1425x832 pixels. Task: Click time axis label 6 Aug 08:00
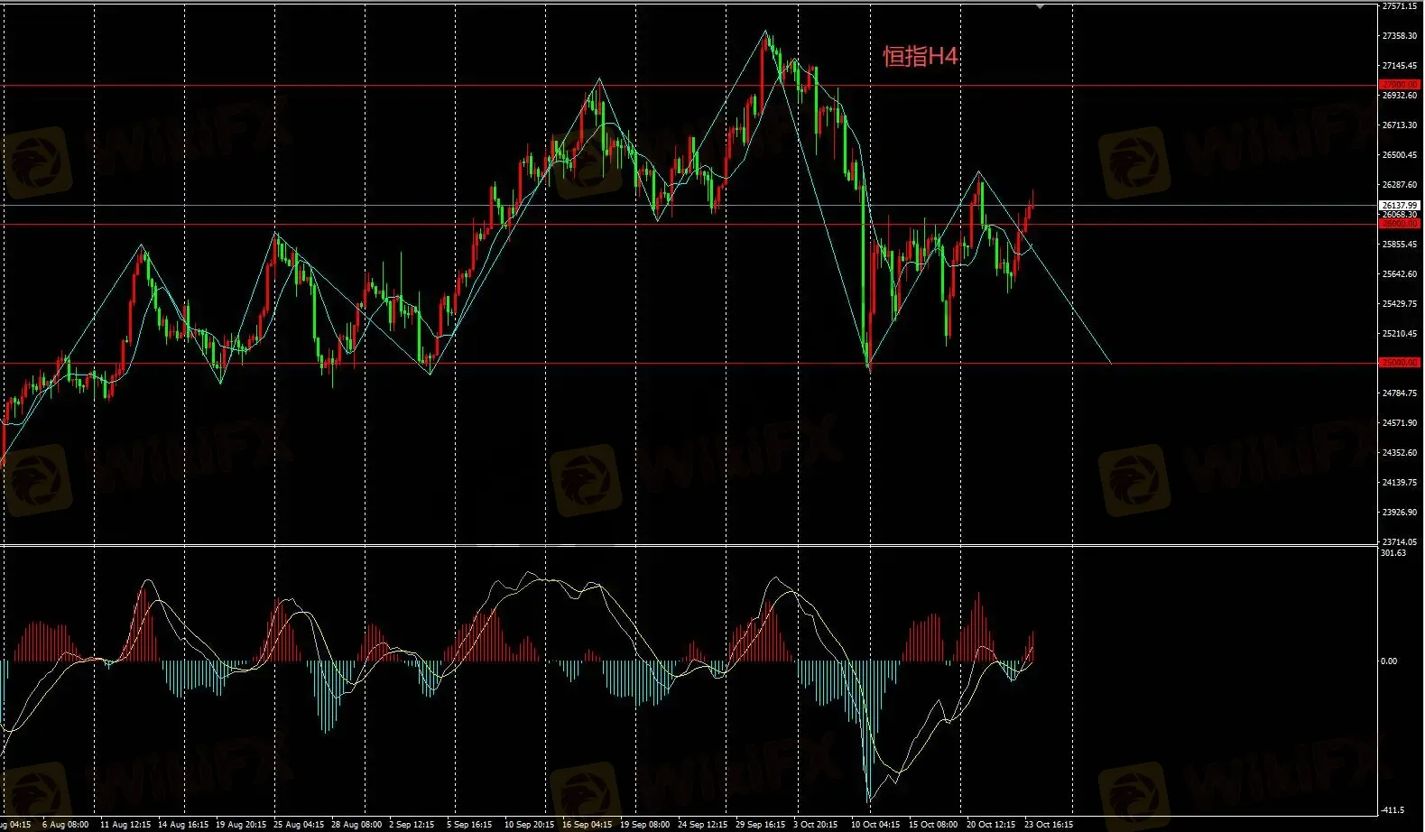pos(66,825)
